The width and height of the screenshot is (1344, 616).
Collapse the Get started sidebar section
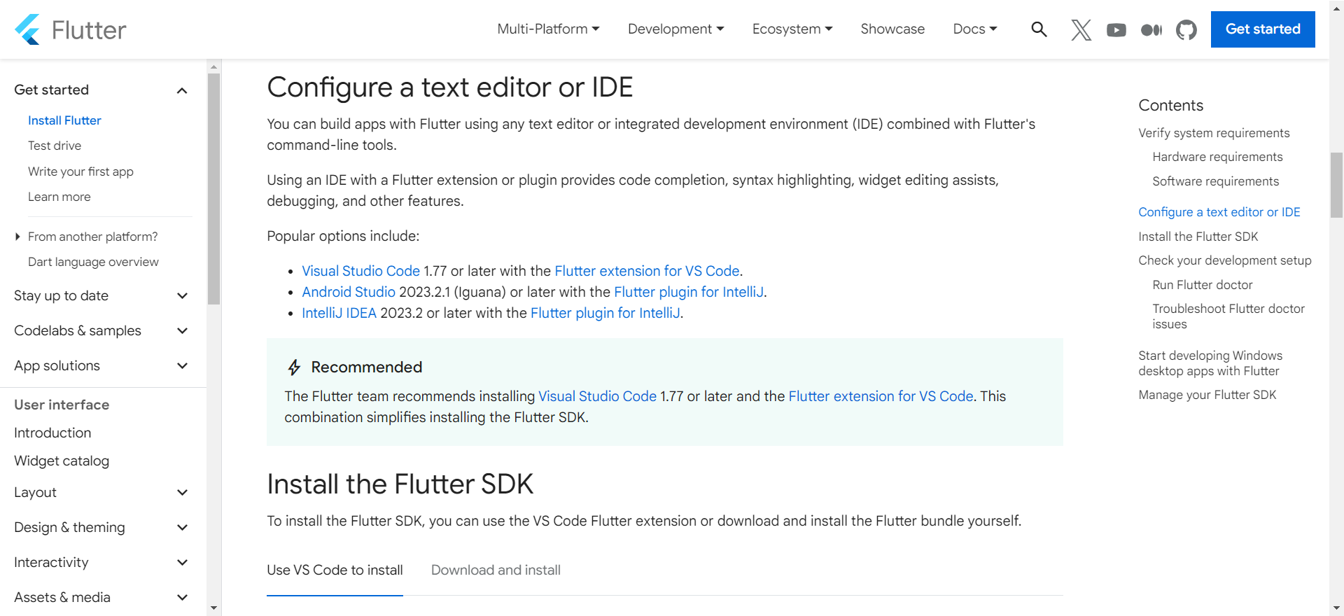point(182,90)
